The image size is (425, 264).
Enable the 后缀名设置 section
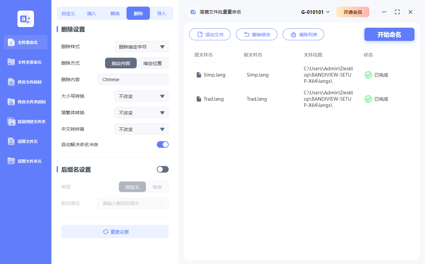point(162,169)
